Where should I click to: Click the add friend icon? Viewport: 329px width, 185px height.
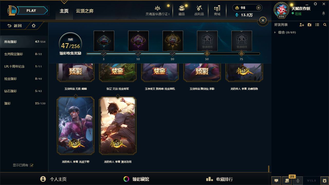pos(302,25)
